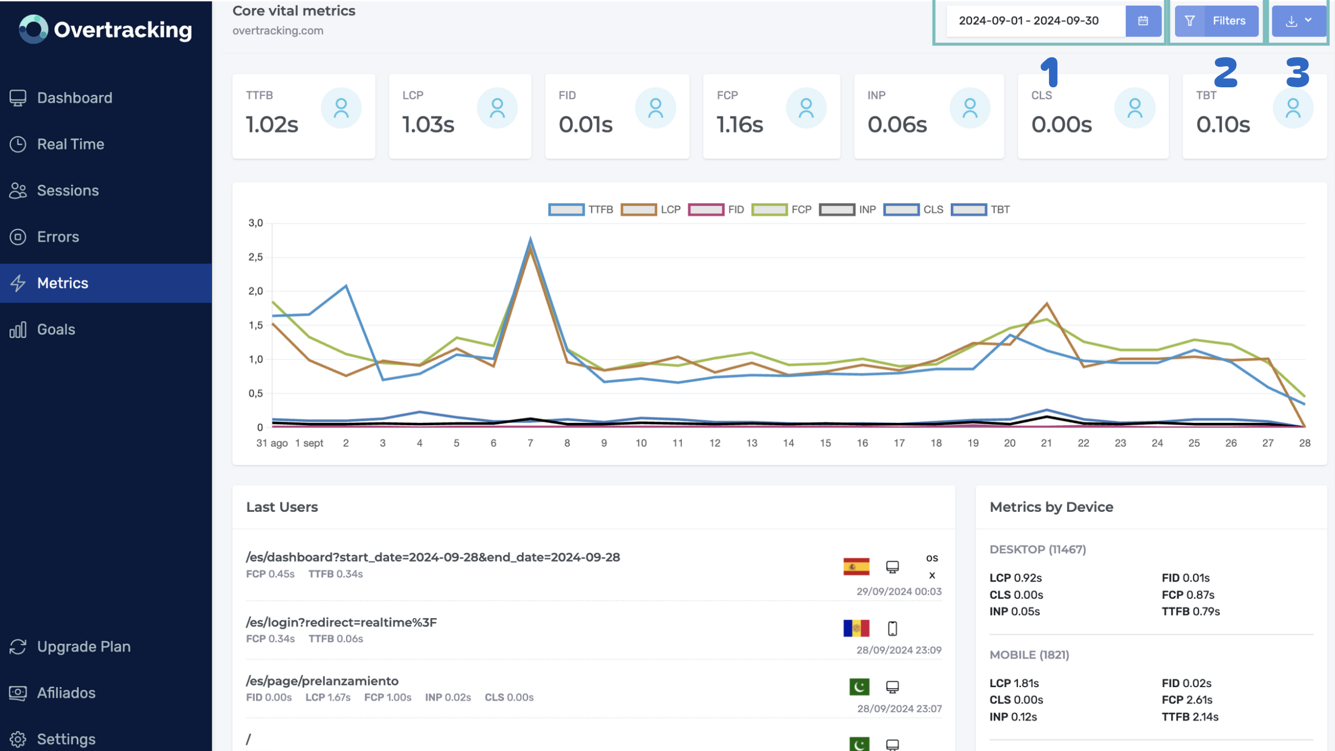The image size is (1335, 751).
Task: Open the Dashboard monitor icon
Action: point(18,98)
